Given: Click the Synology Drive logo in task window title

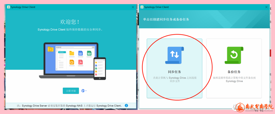Looking at the screenshot, I should point(142,7).
